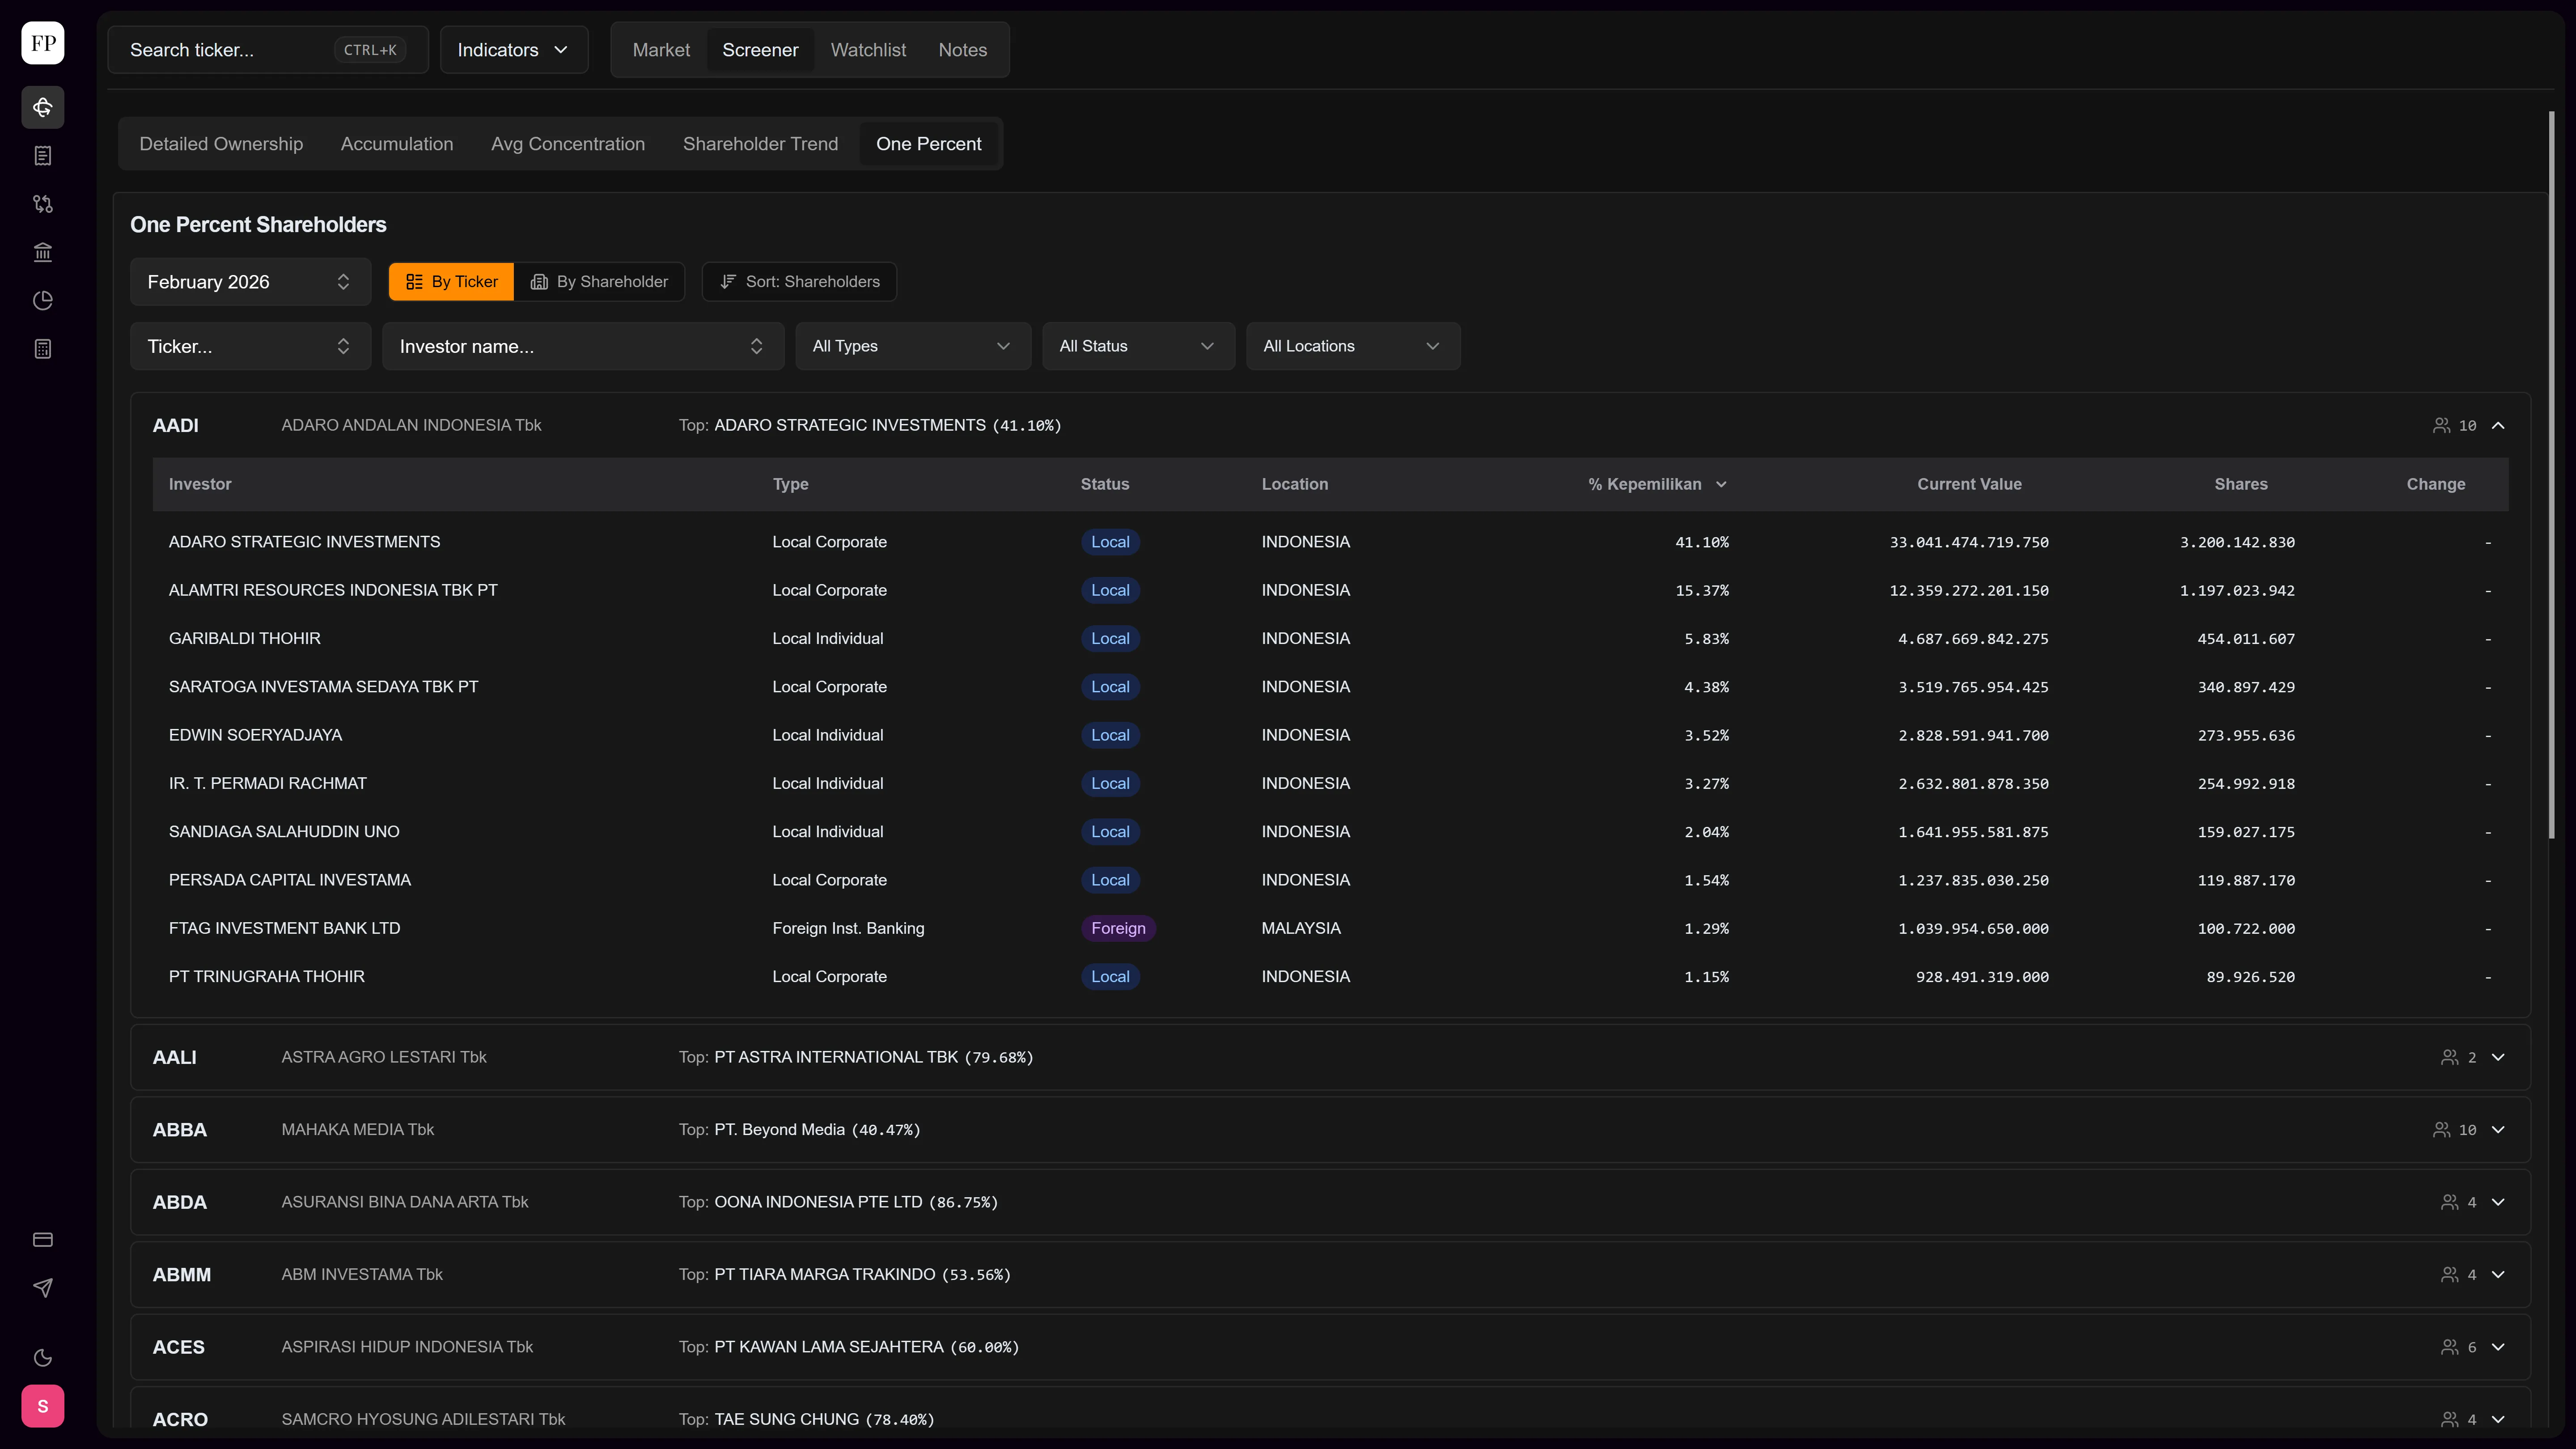Click the FP logo in sidebar
2576x1449 pixels.
pos(43,43)
